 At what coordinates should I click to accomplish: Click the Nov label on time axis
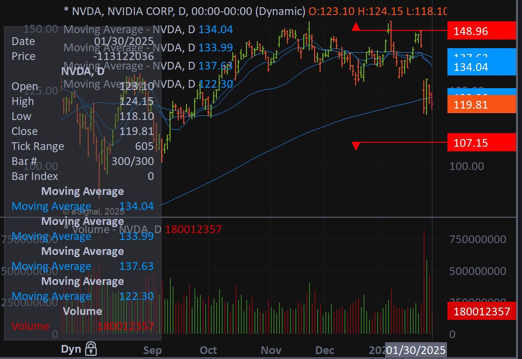271,350
